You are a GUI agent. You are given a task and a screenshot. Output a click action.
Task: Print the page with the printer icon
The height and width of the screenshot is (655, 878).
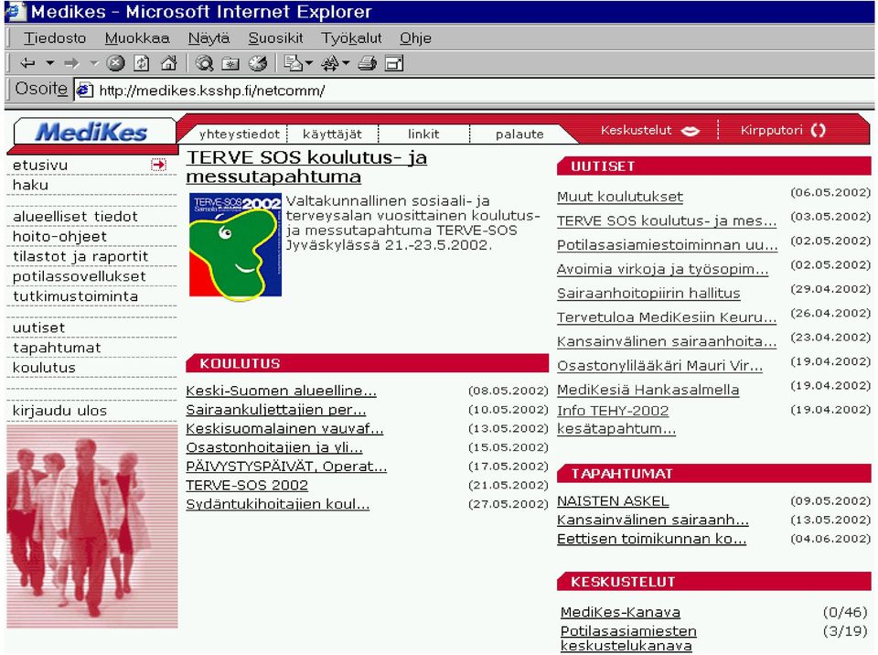367,63
